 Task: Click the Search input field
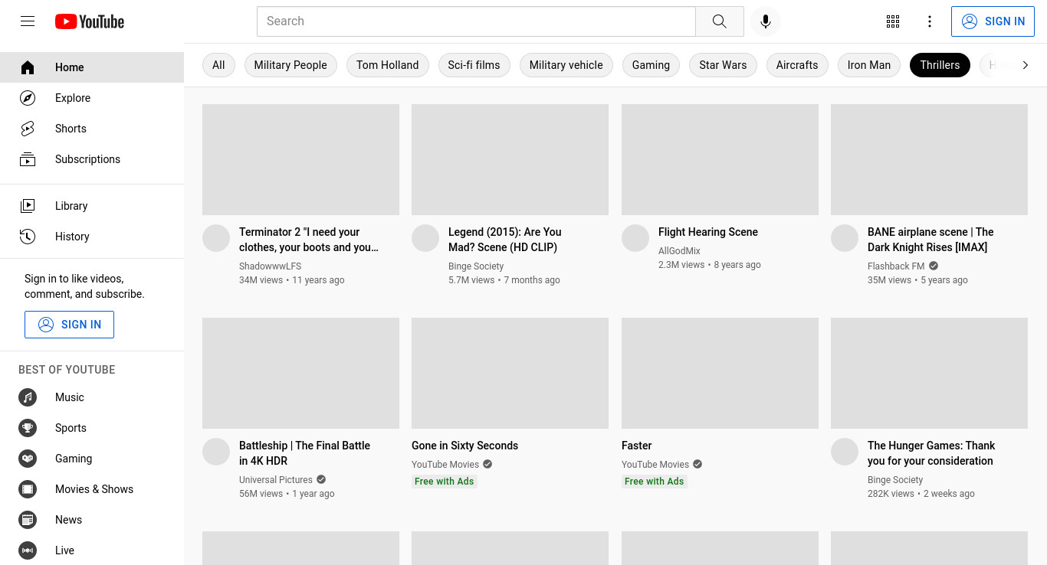point(476,21)
